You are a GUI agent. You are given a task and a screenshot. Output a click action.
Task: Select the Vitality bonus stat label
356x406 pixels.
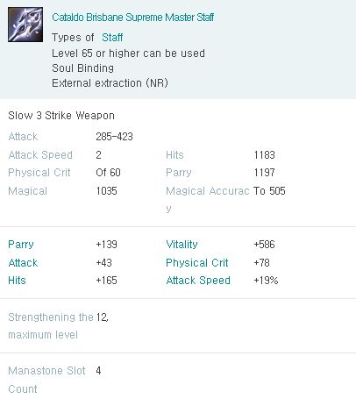182,245
